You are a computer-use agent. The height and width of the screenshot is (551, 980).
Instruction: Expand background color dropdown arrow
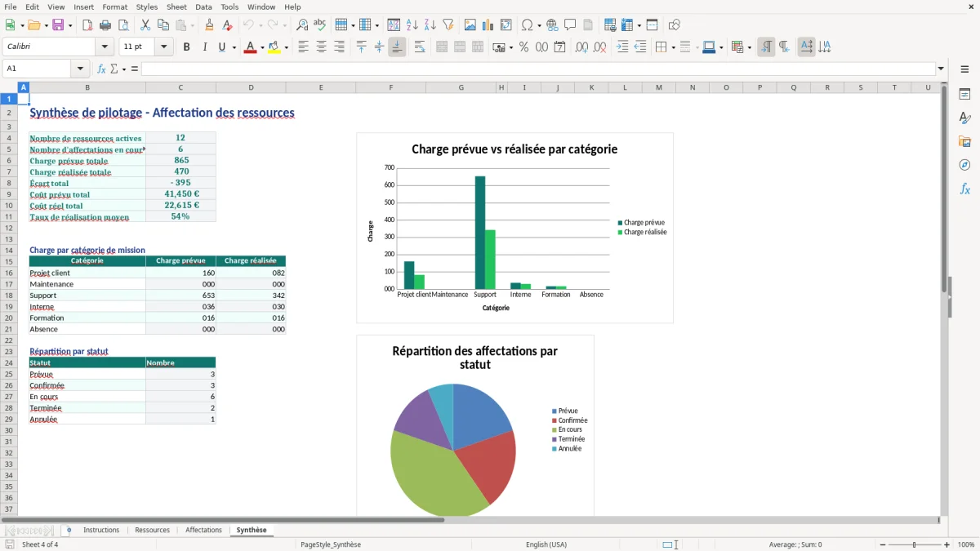point(286,47)
